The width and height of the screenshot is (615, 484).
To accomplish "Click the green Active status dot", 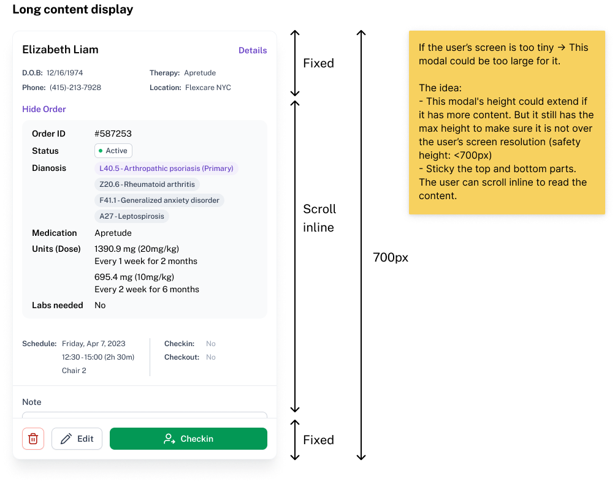I will (101, 151).
